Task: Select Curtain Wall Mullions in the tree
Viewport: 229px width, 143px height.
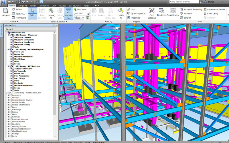Action: 21,105
